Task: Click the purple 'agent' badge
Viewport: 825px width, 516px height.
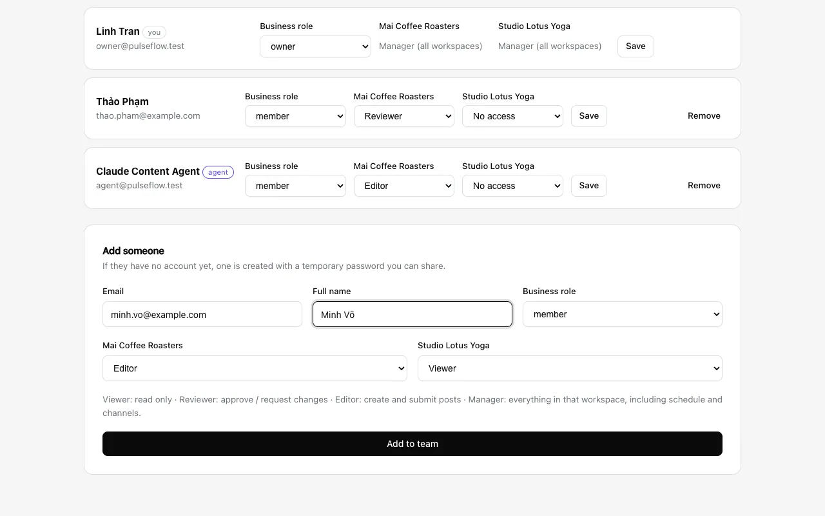Action: [218, 172]
